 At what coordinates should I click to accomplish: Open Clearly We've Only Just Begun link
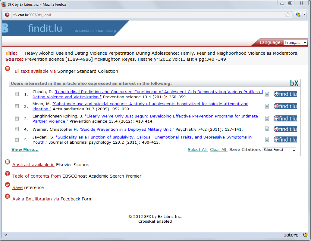click(145, 119)
